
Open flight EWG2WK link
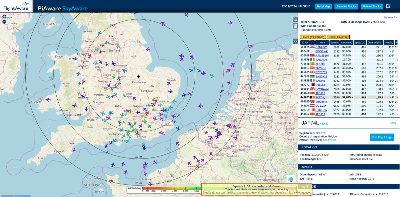[x=322, y=51]
